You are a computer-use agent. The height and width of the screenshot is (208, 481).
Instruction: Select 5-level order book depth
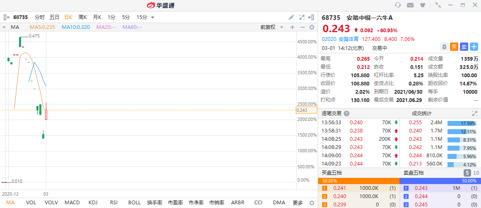[x=467, y=173]
